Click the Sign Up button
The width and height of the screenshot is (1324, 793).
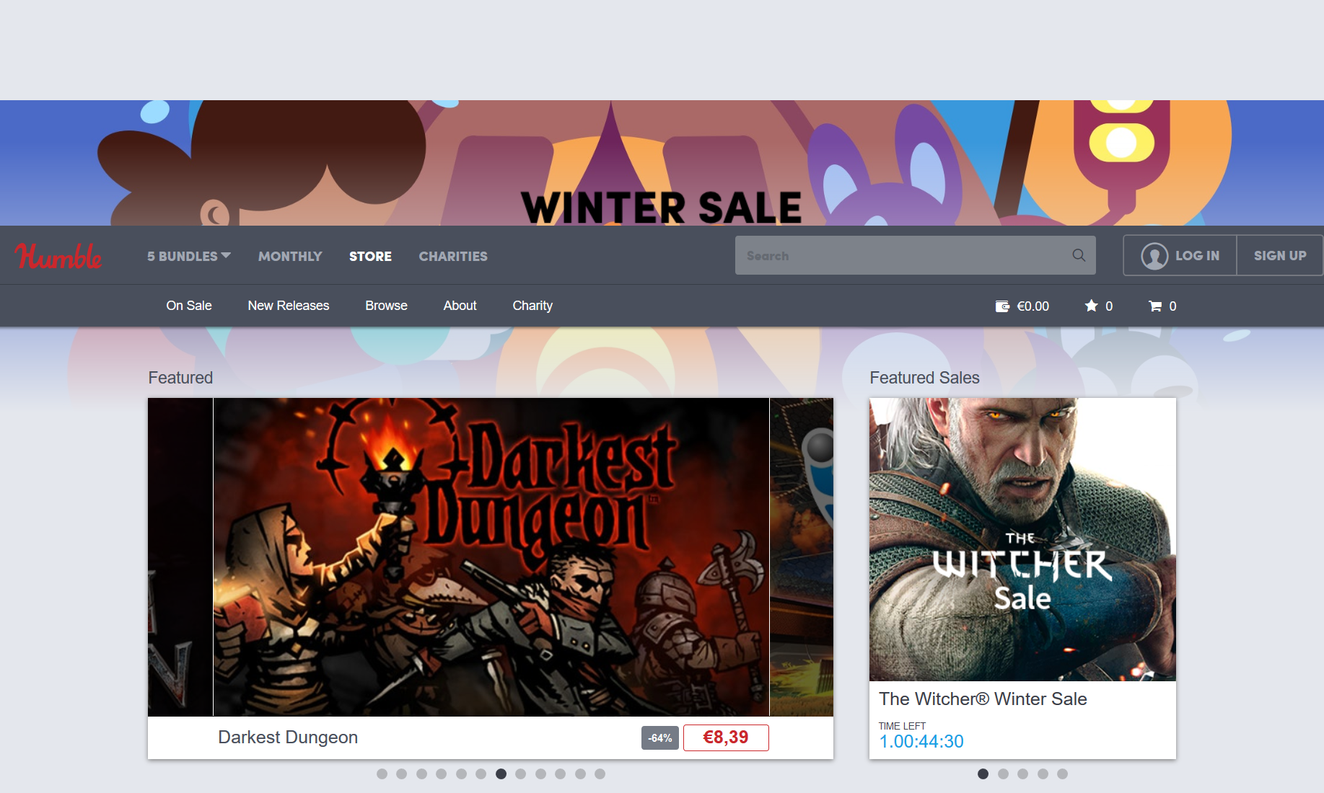click(1280, 255)
